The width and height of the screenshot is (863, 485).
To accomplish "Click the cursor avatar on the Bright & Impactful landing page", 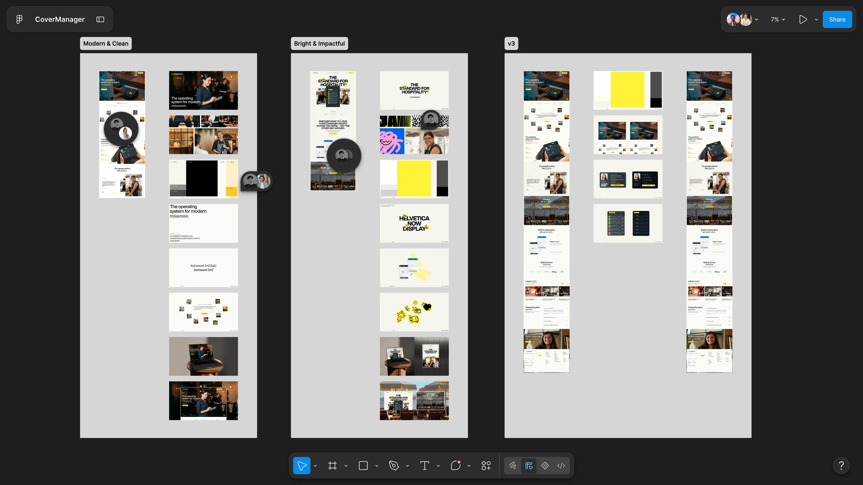I will (344, 156).
